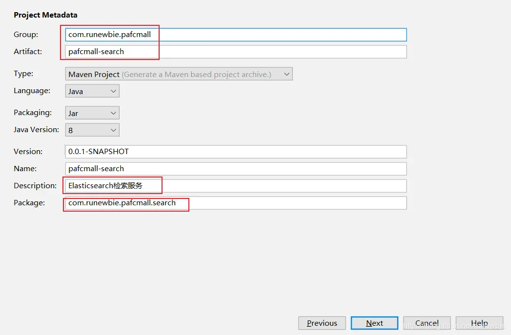Click the Version: label
Viewport: 511px width, 335px height.
28,151
